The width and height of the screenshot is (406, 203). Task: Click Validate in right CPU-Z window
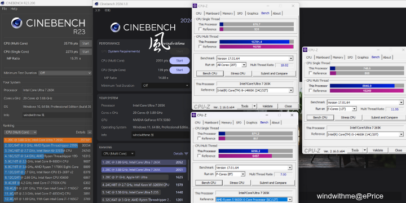pyautogui.click(x=378, y=150)
